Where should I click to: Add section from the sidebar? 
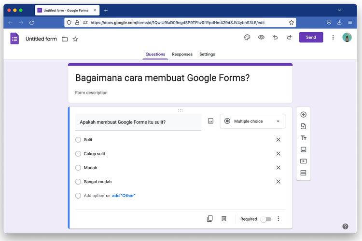[304, 173]
